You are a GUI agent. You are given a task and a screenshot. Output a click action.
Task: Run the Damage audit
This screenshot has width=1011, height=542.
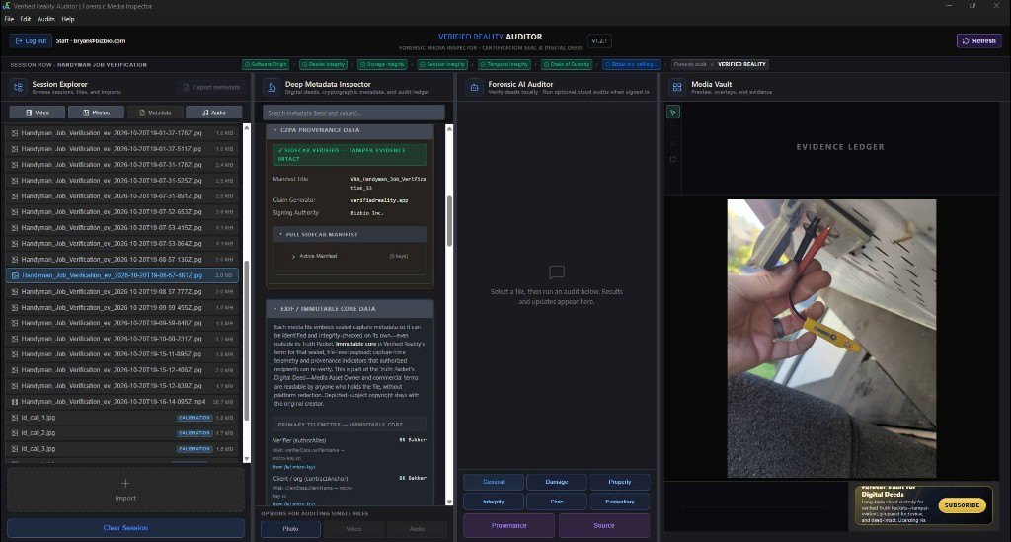[557, 482]
